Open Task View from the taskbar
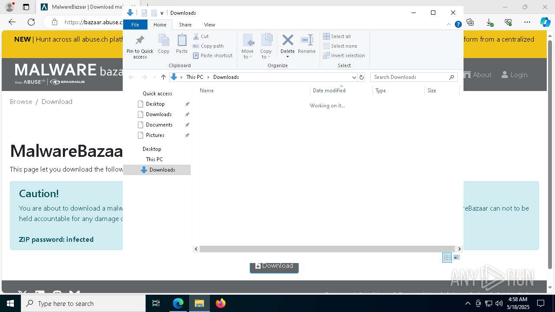Screen dimensions: 555x312 pyautogui.click(x=156, y=303)
